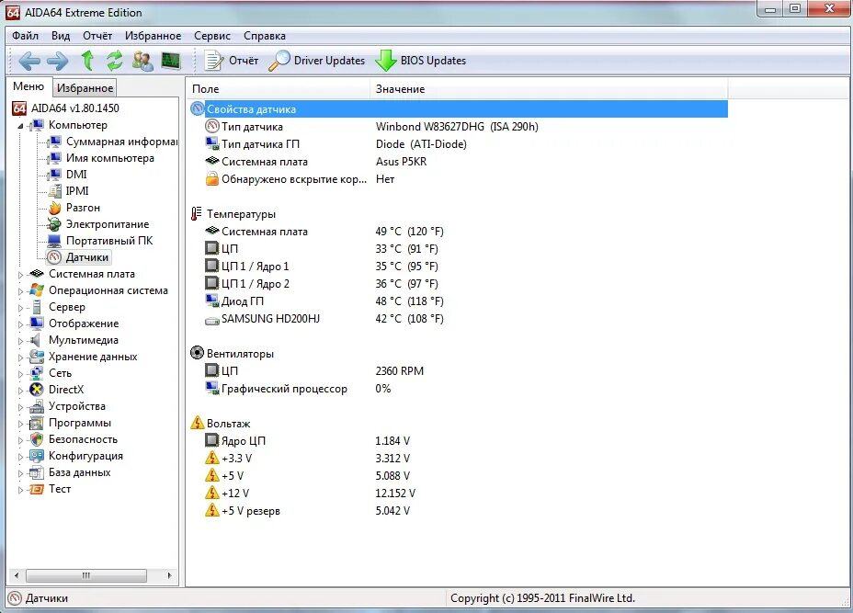Click the Безопасность shield icon
The width and height of the screenshot is (853, 613).
click(x=37, y=439)
